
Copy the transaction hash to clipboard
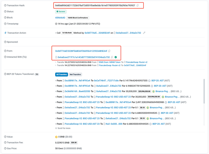(x=138, y=5)
